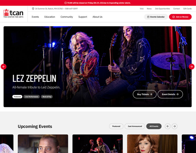Show next upcoming events with right arrow
The width and height of the screenshot is (196, 153).
(175, 126)
